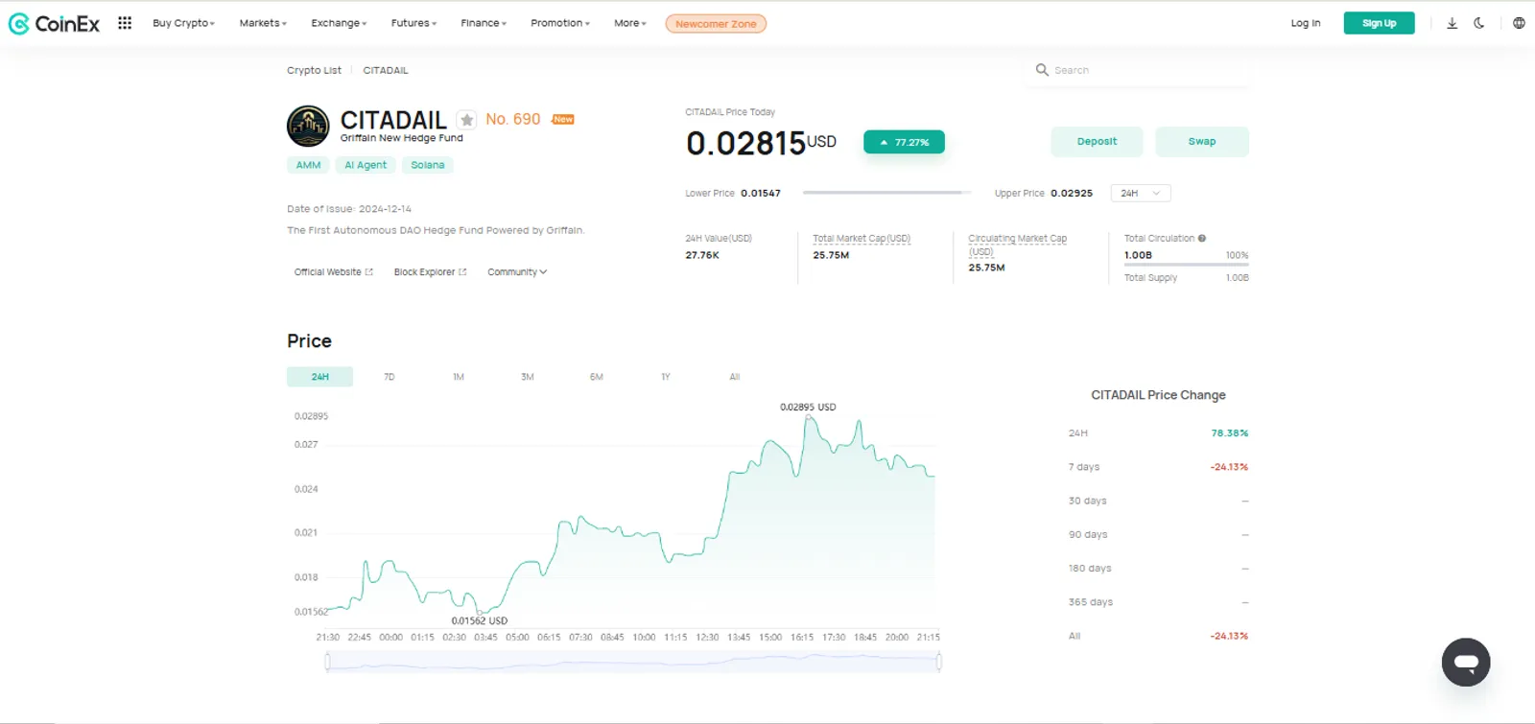
Task: Click Total Circulation info icon
Action: 1202,238
